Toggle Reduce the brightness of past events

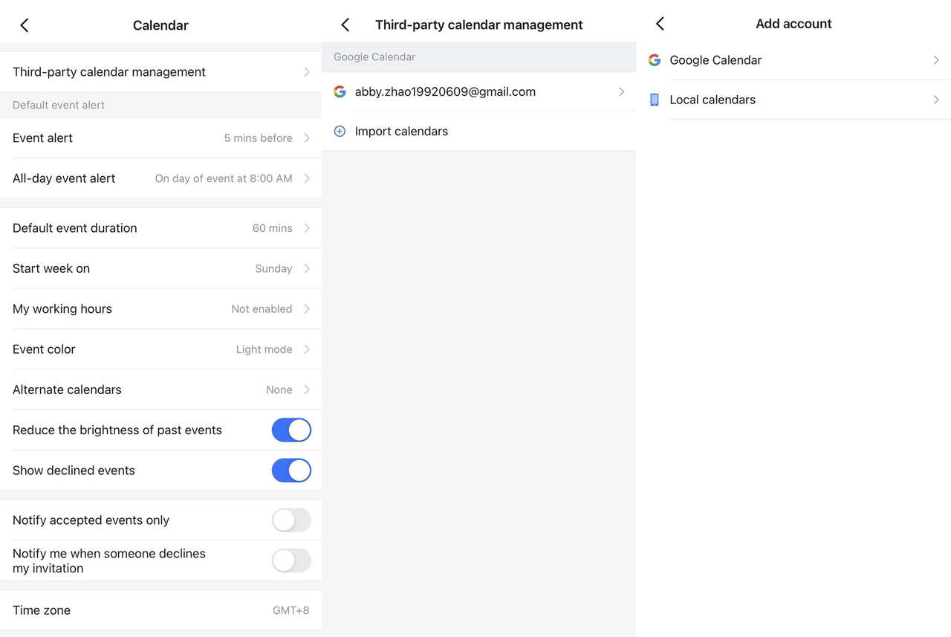291,430
